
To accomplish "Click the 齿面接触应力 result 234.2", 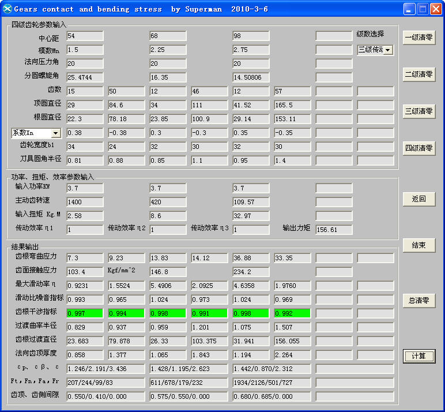I will [x=251, y=272].
